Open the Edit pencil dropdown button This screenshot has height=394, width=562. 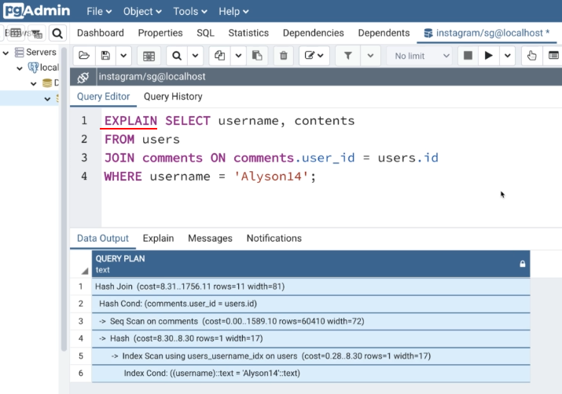pyautogui.click(x=314, y=56)
